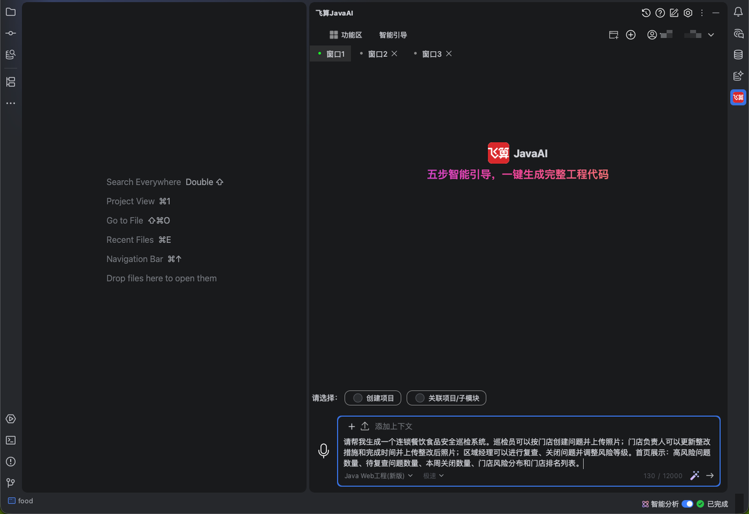Click the 五步智能引导 slogan text

518,174
